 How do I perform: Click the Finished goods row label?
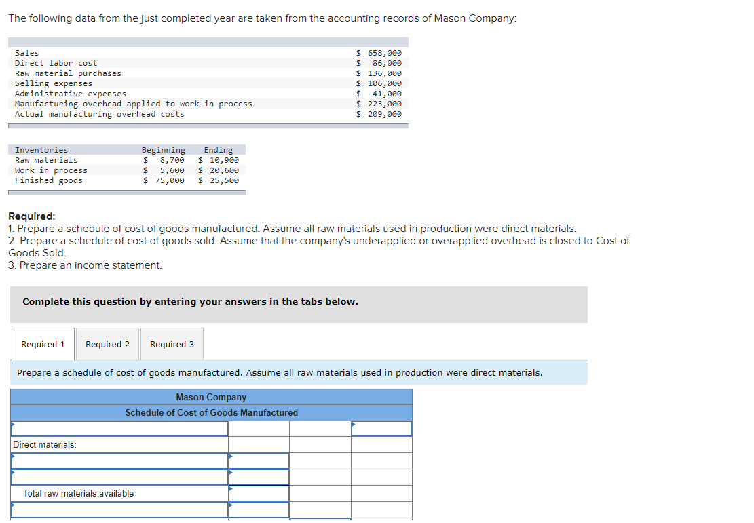coord(49,180)
